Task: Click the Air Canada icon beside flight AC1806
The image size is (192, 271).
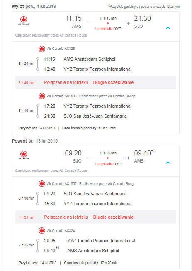Action: pos(42,96)
